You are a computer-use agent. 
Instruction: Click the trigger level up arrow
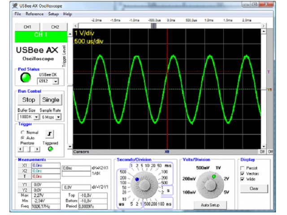click(70, 34)
